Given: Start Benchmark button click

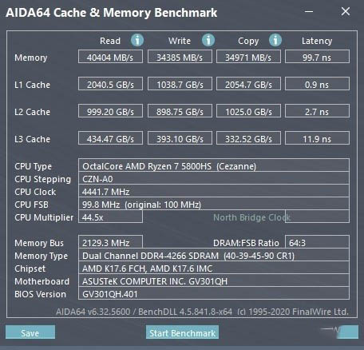Looking at the screenshot, I should (182, 332).
